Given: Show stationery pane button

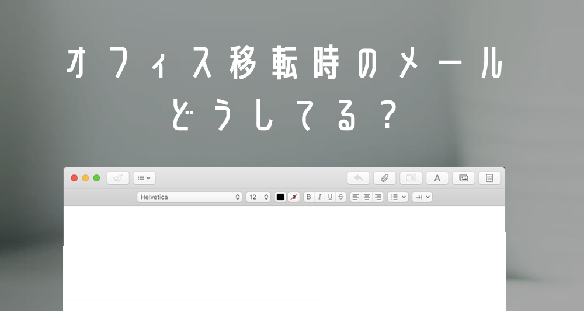Looking at the screenshot, I should tap(489, 178).
